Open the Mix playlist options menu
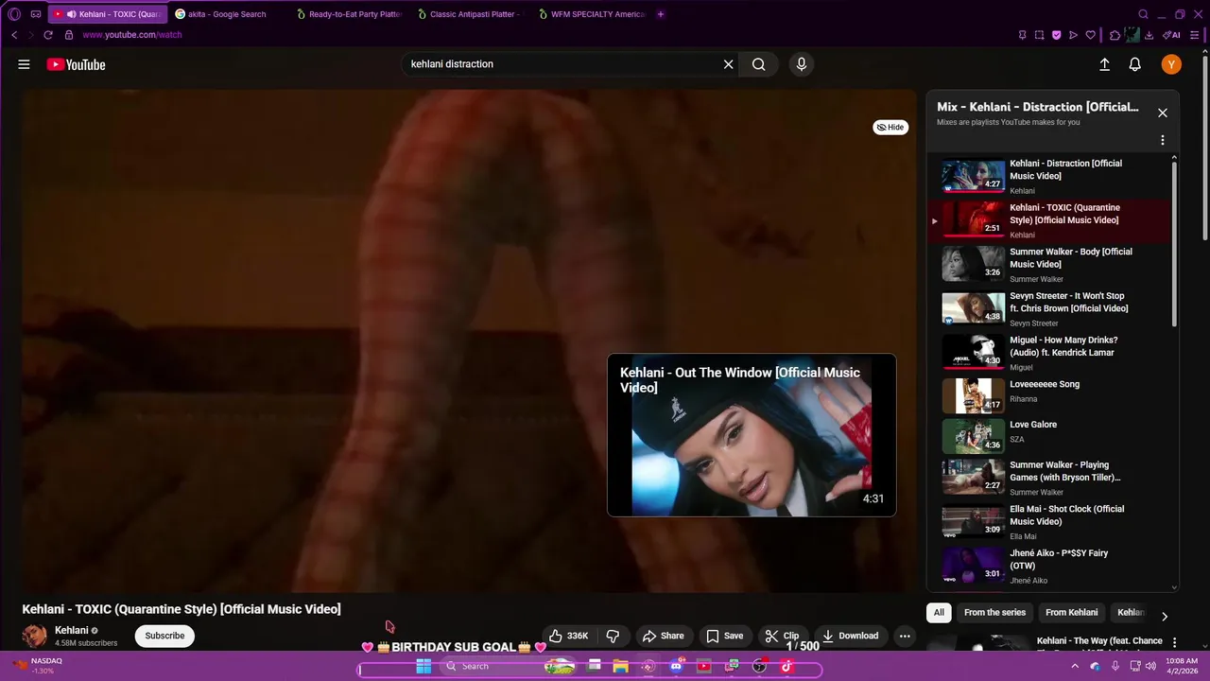 pos(1163,140)
